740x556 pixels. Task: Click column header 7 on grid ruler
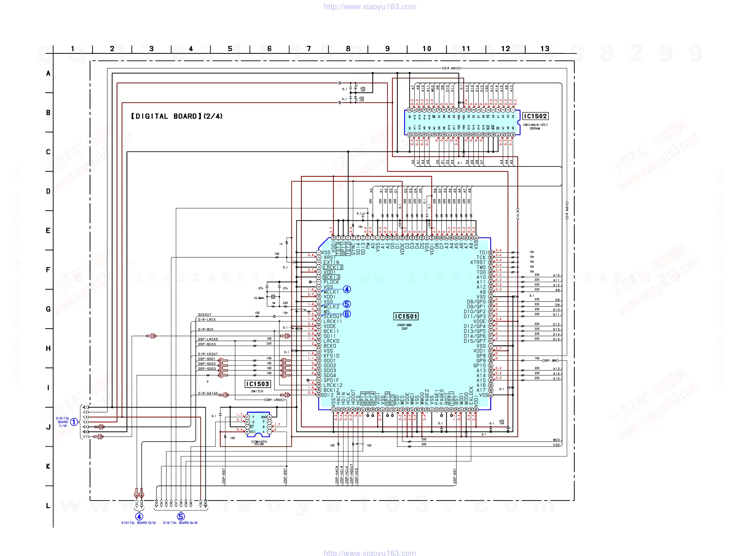309,49
